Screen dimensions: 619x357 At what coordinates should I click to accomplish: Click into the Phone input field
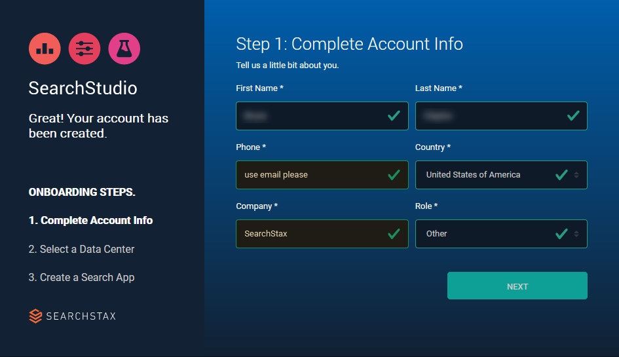pyautogui.click(x=322, y=174)
